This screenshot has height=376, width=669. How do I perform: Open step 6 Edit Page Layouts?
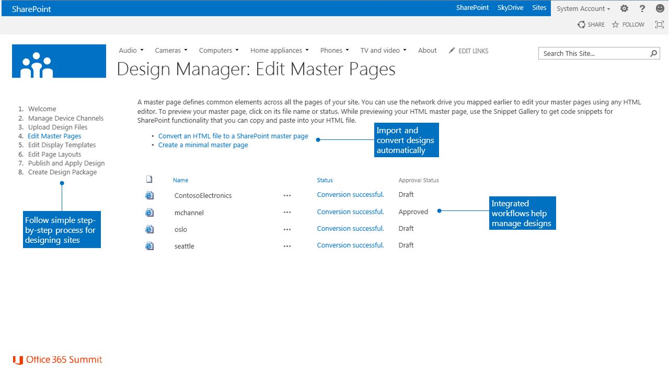pyautogui.click(x=55, y=155)
